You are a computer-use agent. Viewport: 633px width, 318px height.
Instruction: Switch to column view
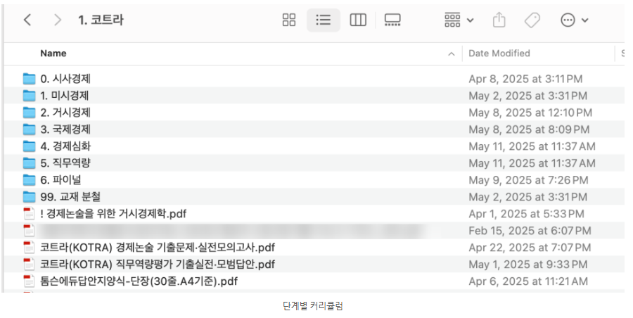pyautogui.click(x=358, y=20)
